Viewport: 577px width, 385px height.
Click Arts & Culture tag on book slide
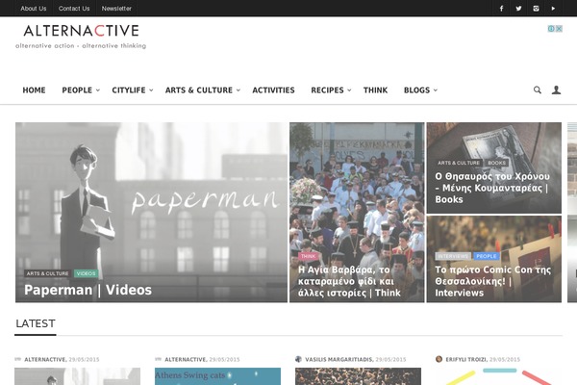click(x=459, y=163)
